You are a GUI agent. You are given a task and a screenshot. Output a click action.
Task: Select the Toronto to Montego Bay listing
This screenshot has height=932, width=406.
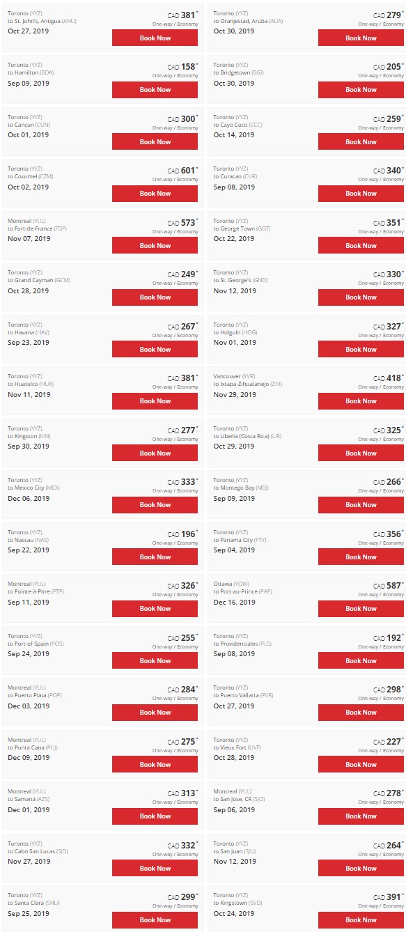pos(306,492)
